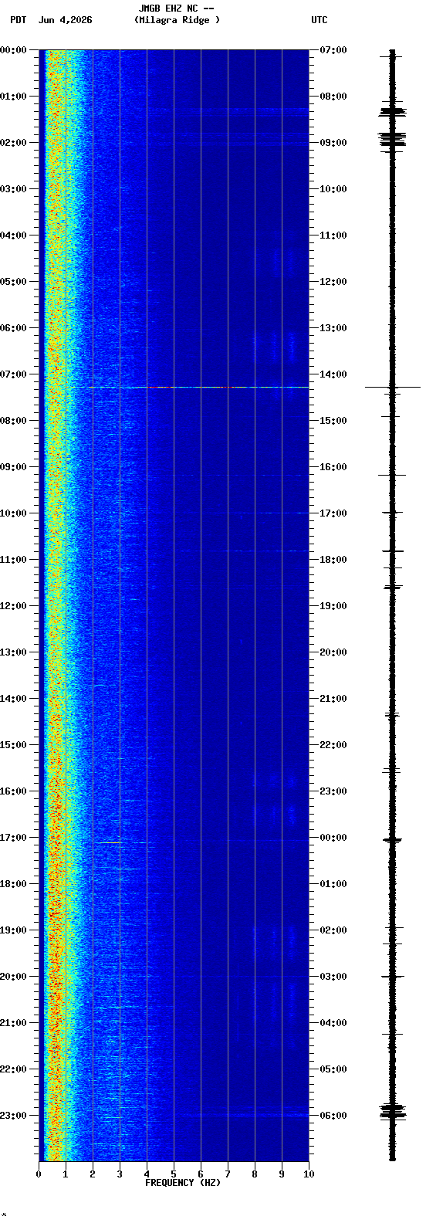Screen dimensions: 426x1223
Task: Click the 04:00 UTC time label
Action: (x=333, y=1023)
